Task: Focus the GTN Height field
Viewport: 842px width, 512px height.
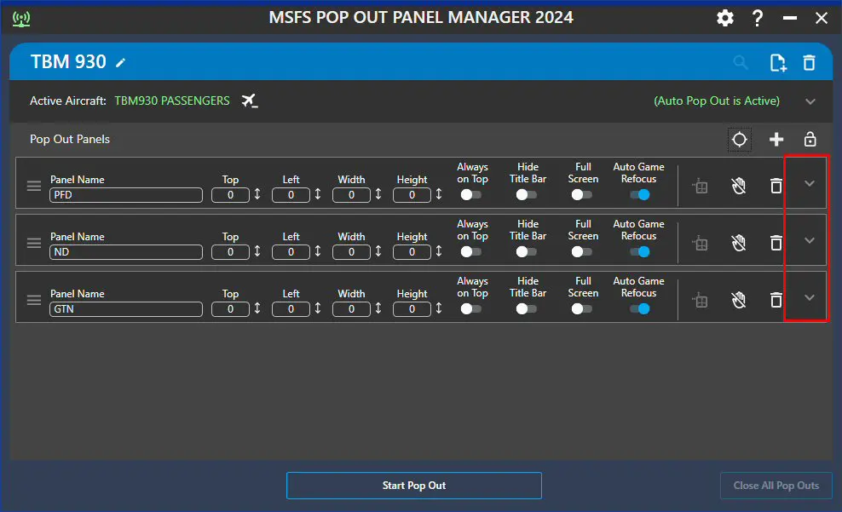Action: click(412, 308)
